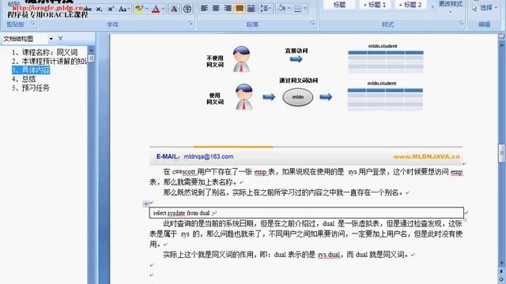Click the upper mldn.student table image
The image size is (506, 284).
386,62
